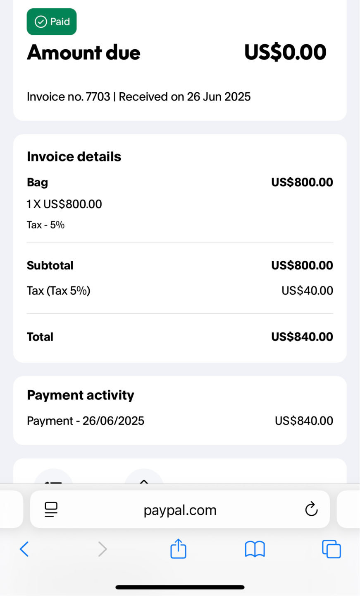Tap the US$840.00 Total amount
The height and width of the screenshot is (596, 360).
coord(302,337)
